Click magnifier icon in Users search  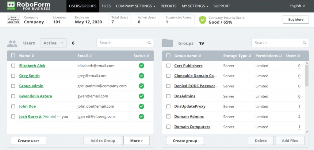[149, 43]
